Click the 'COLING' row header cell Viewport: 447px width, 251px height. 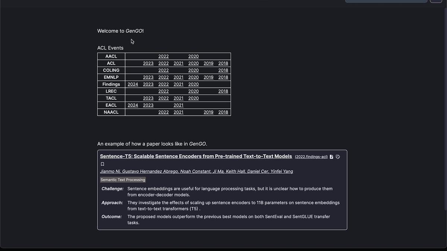111,70
